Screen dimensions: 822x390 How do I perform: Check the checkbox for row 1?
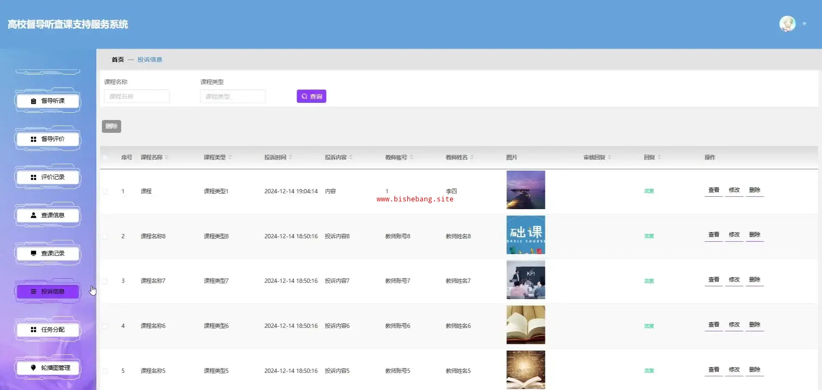tap(105, 191)
